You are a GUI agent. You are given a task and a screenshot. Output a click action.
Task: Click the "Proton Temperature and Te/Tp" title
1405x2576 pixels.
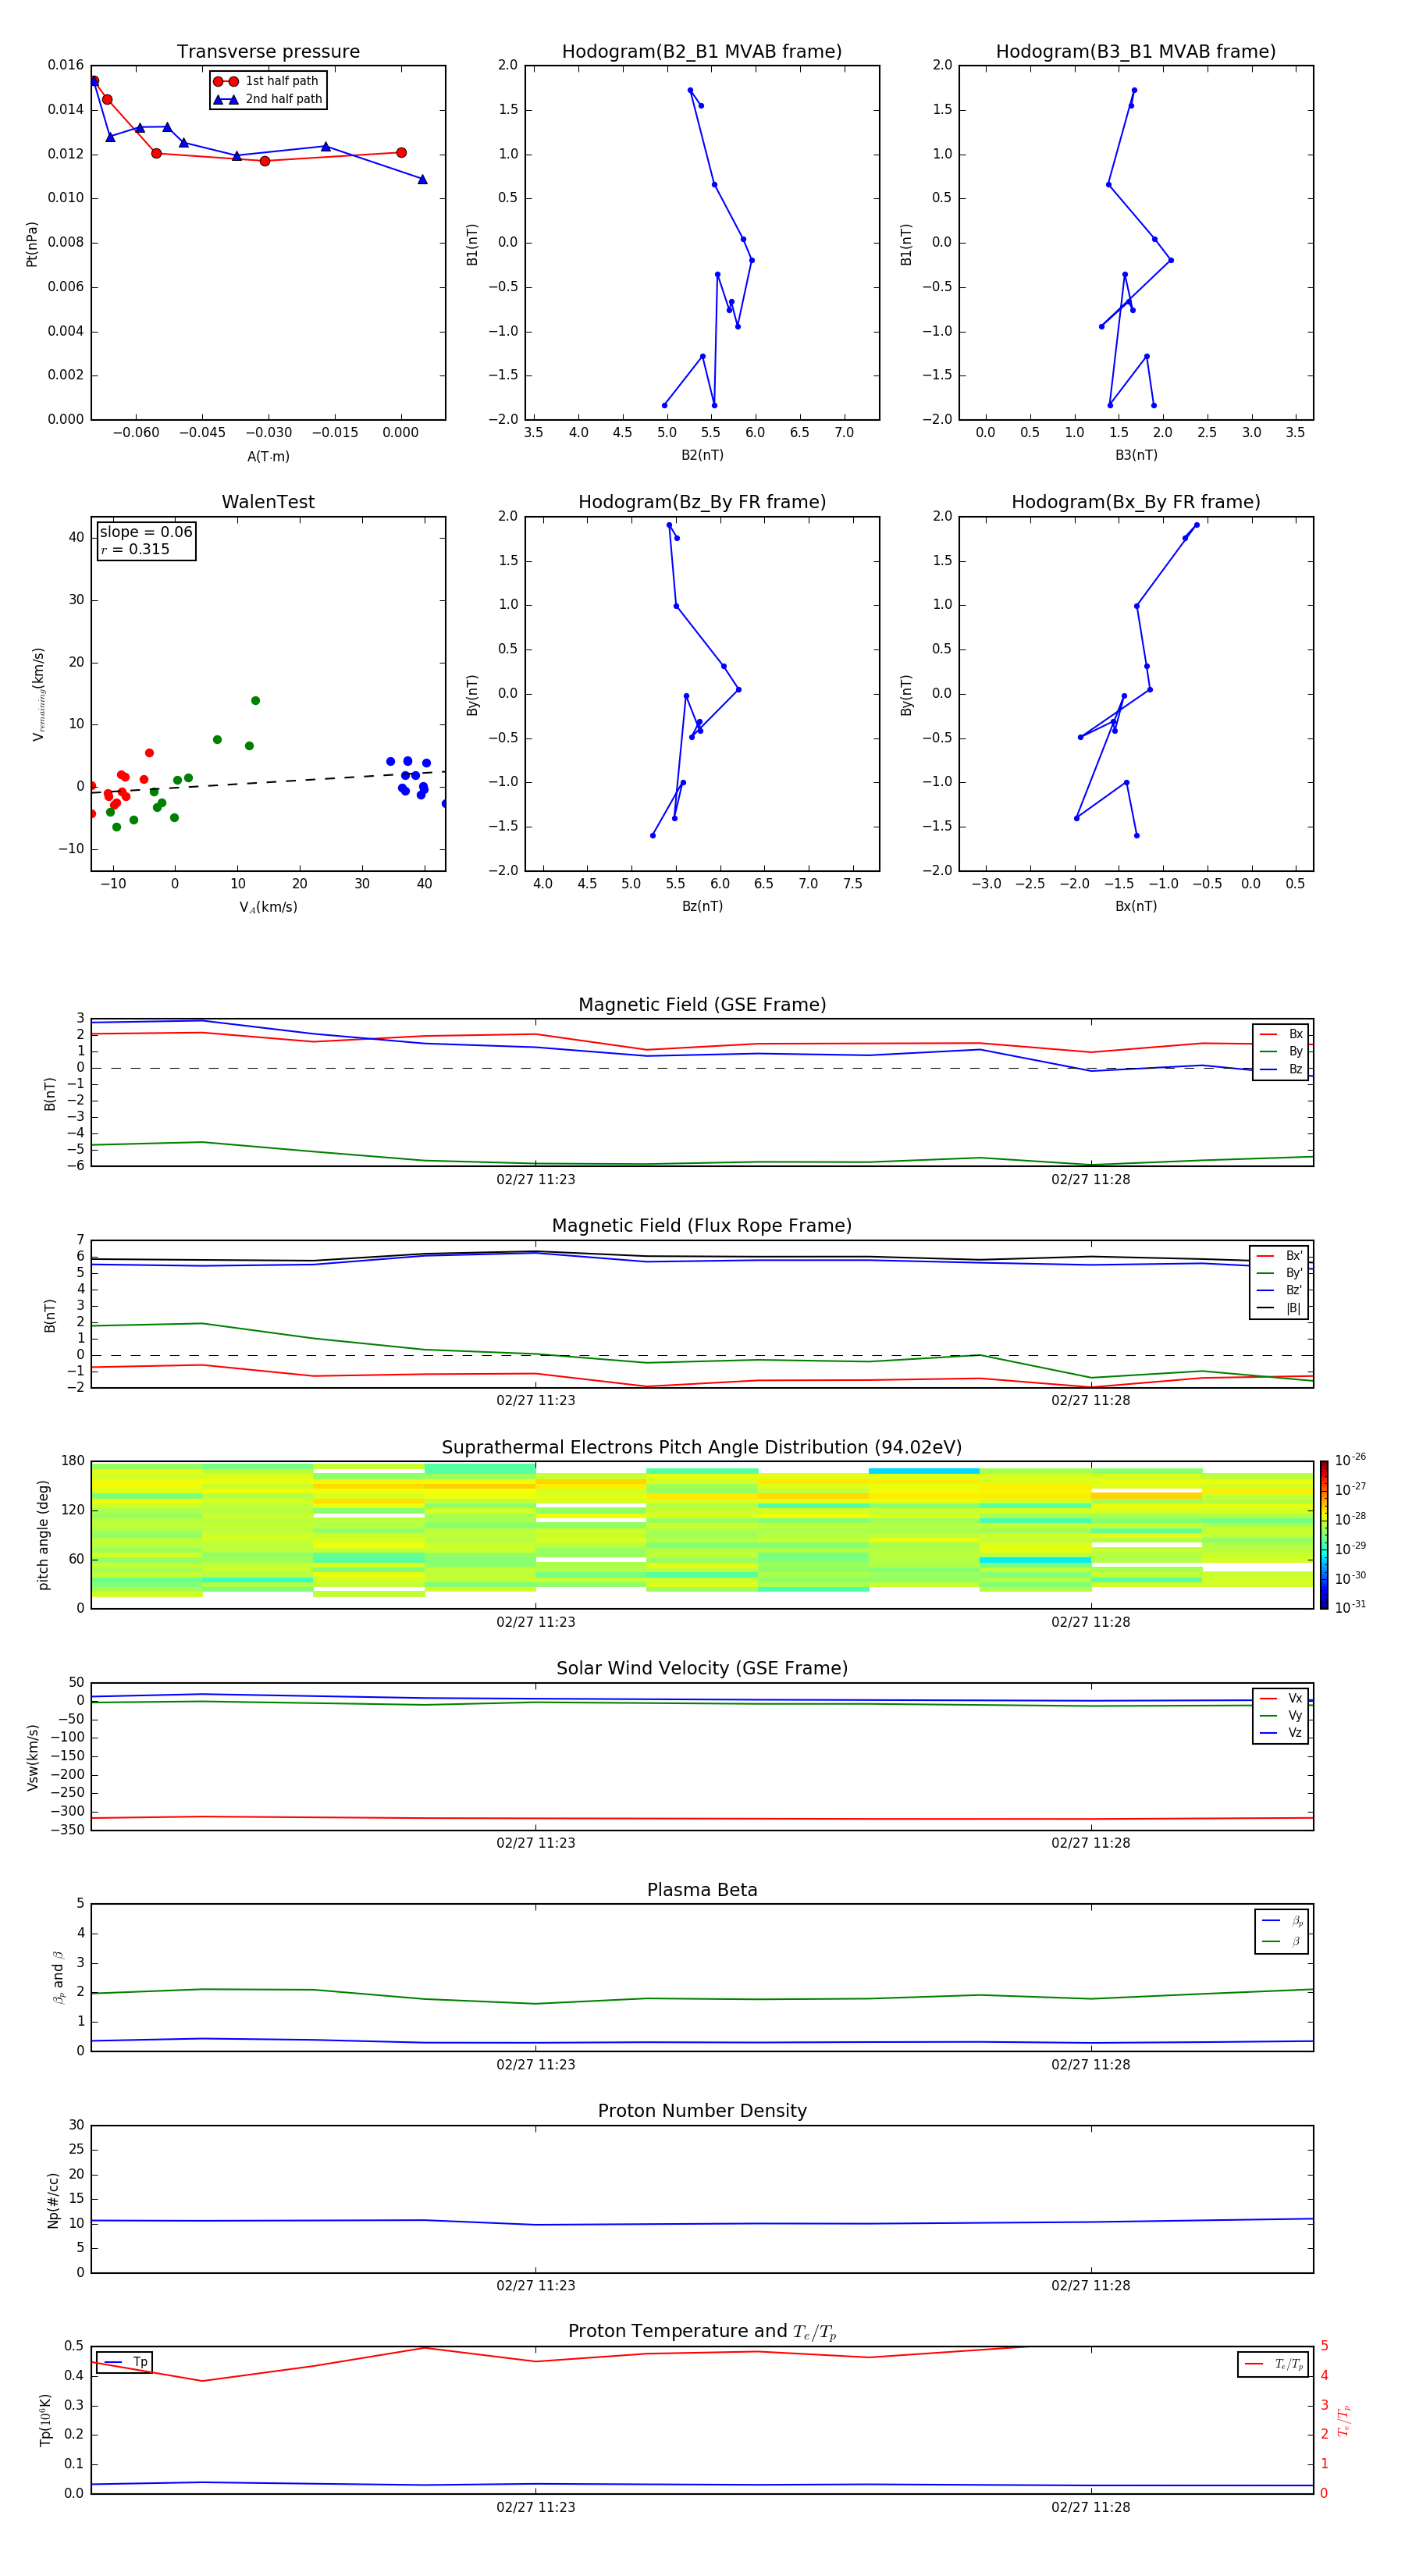click(x=702, y=2332)
